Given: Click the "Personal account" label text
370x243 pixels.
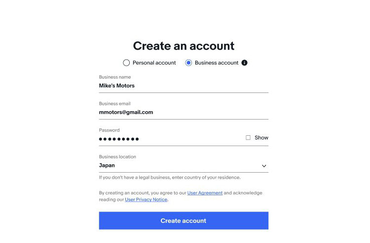Looking at the screenshot, I should [x=154, y=63].
